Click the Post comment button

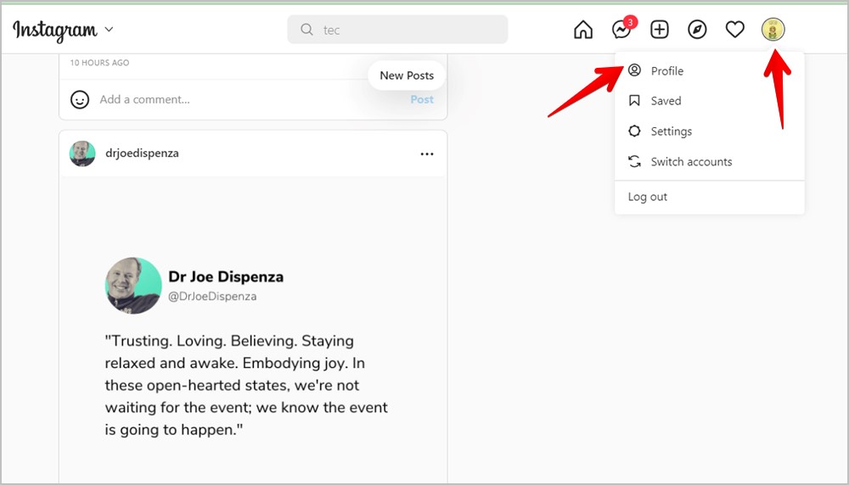422,99
